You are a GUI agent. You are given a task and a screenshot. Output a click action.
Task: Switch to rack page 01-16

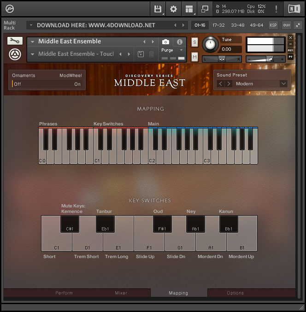coord(200,25)
